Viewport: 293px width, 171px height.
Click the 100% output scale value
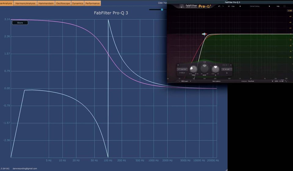(277, 81)
